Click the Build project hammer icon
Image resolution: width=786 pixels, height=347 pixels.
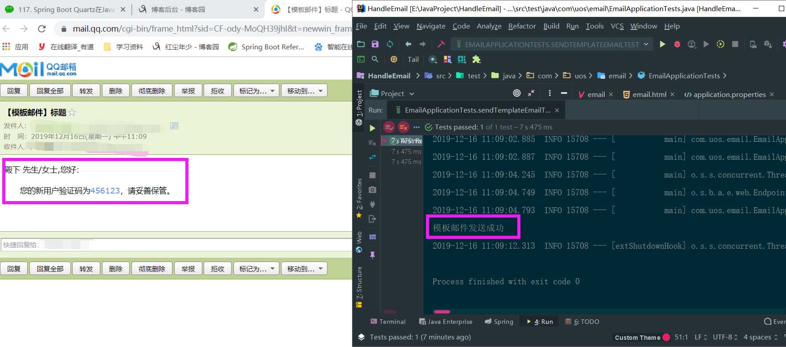click(441, 44)
